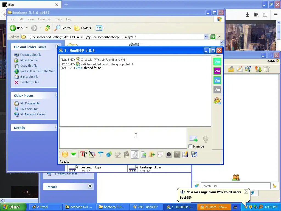
Task: Click the green arrow emoticon-recent icon
Action: (x=74, y=154)
